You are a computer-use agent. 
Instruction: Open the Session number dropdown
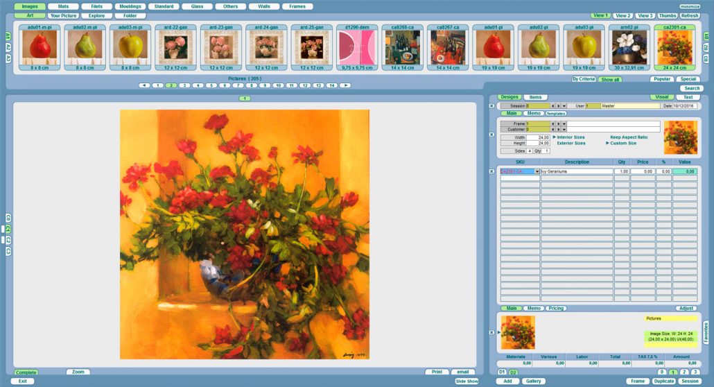click(x=564, y=105)
